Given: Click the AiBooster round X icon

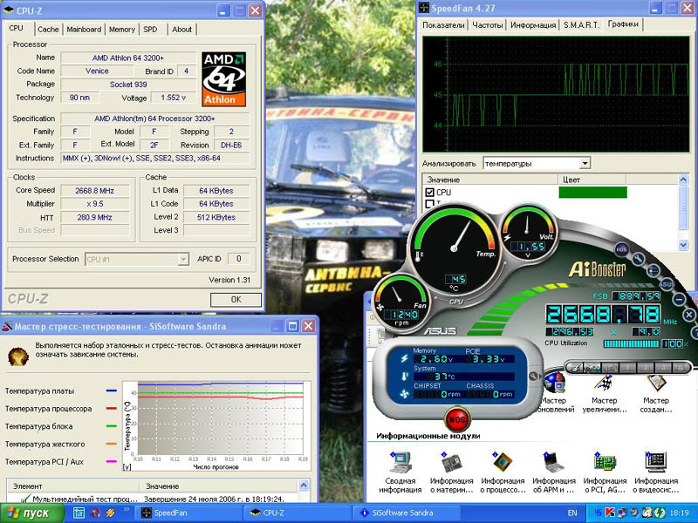Looking at the screenshot, I should pyautogui.click(x=688, y=316).
